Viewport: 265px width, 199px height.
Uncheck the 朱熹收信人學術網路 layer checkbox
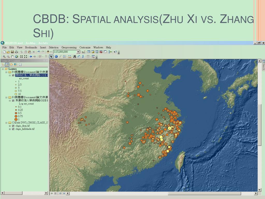pos(13,101)
